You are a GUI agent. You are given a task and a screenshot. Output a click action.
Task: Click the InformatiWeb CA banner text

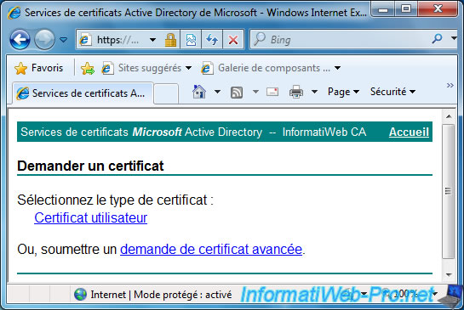[324, 132]
